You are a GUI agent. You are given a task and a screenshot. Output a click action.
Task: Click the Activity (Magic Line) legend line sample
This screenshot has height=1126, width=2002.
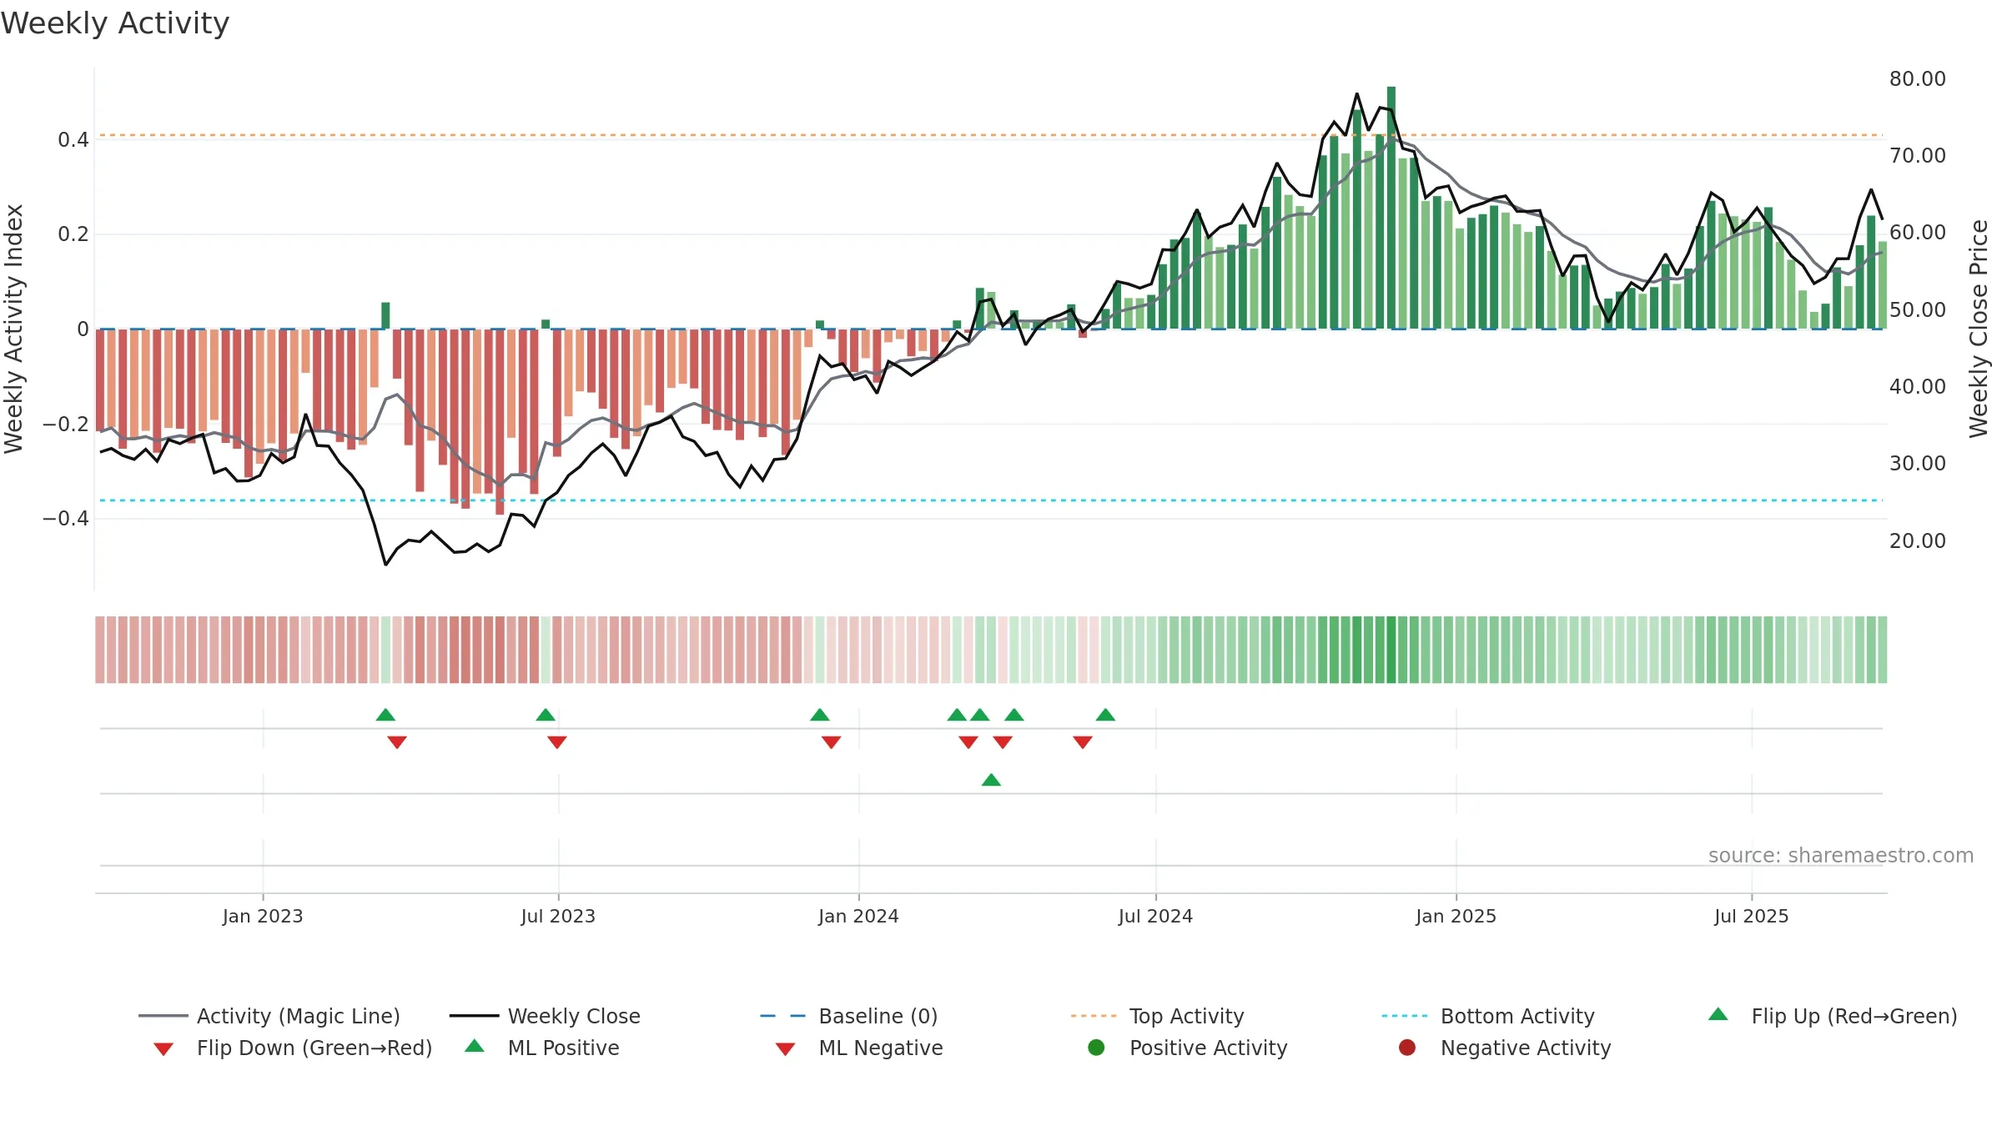pos(163,1016)
